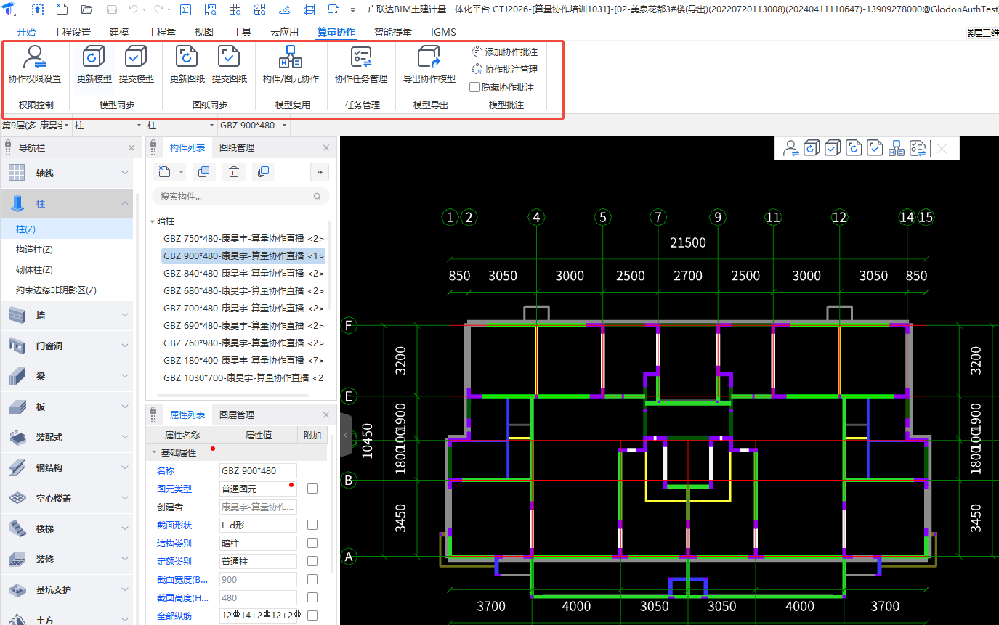Click the 导出协作模型 export icon

point(429,57)
